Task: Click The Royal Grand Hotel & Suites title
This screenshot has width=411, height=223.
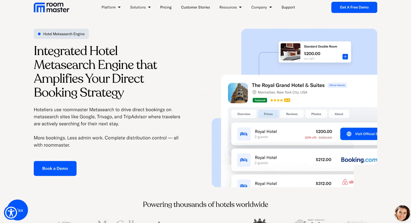Action: tap(288, 85)
